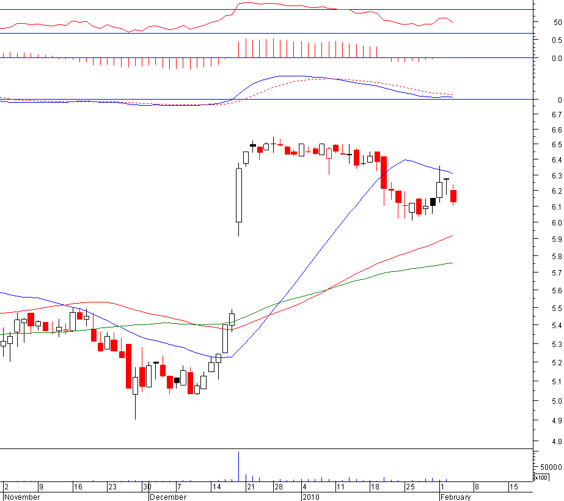Select the date label 30 on time axis
This screenshot has width=564, height=501.
(x=147, y=487)
